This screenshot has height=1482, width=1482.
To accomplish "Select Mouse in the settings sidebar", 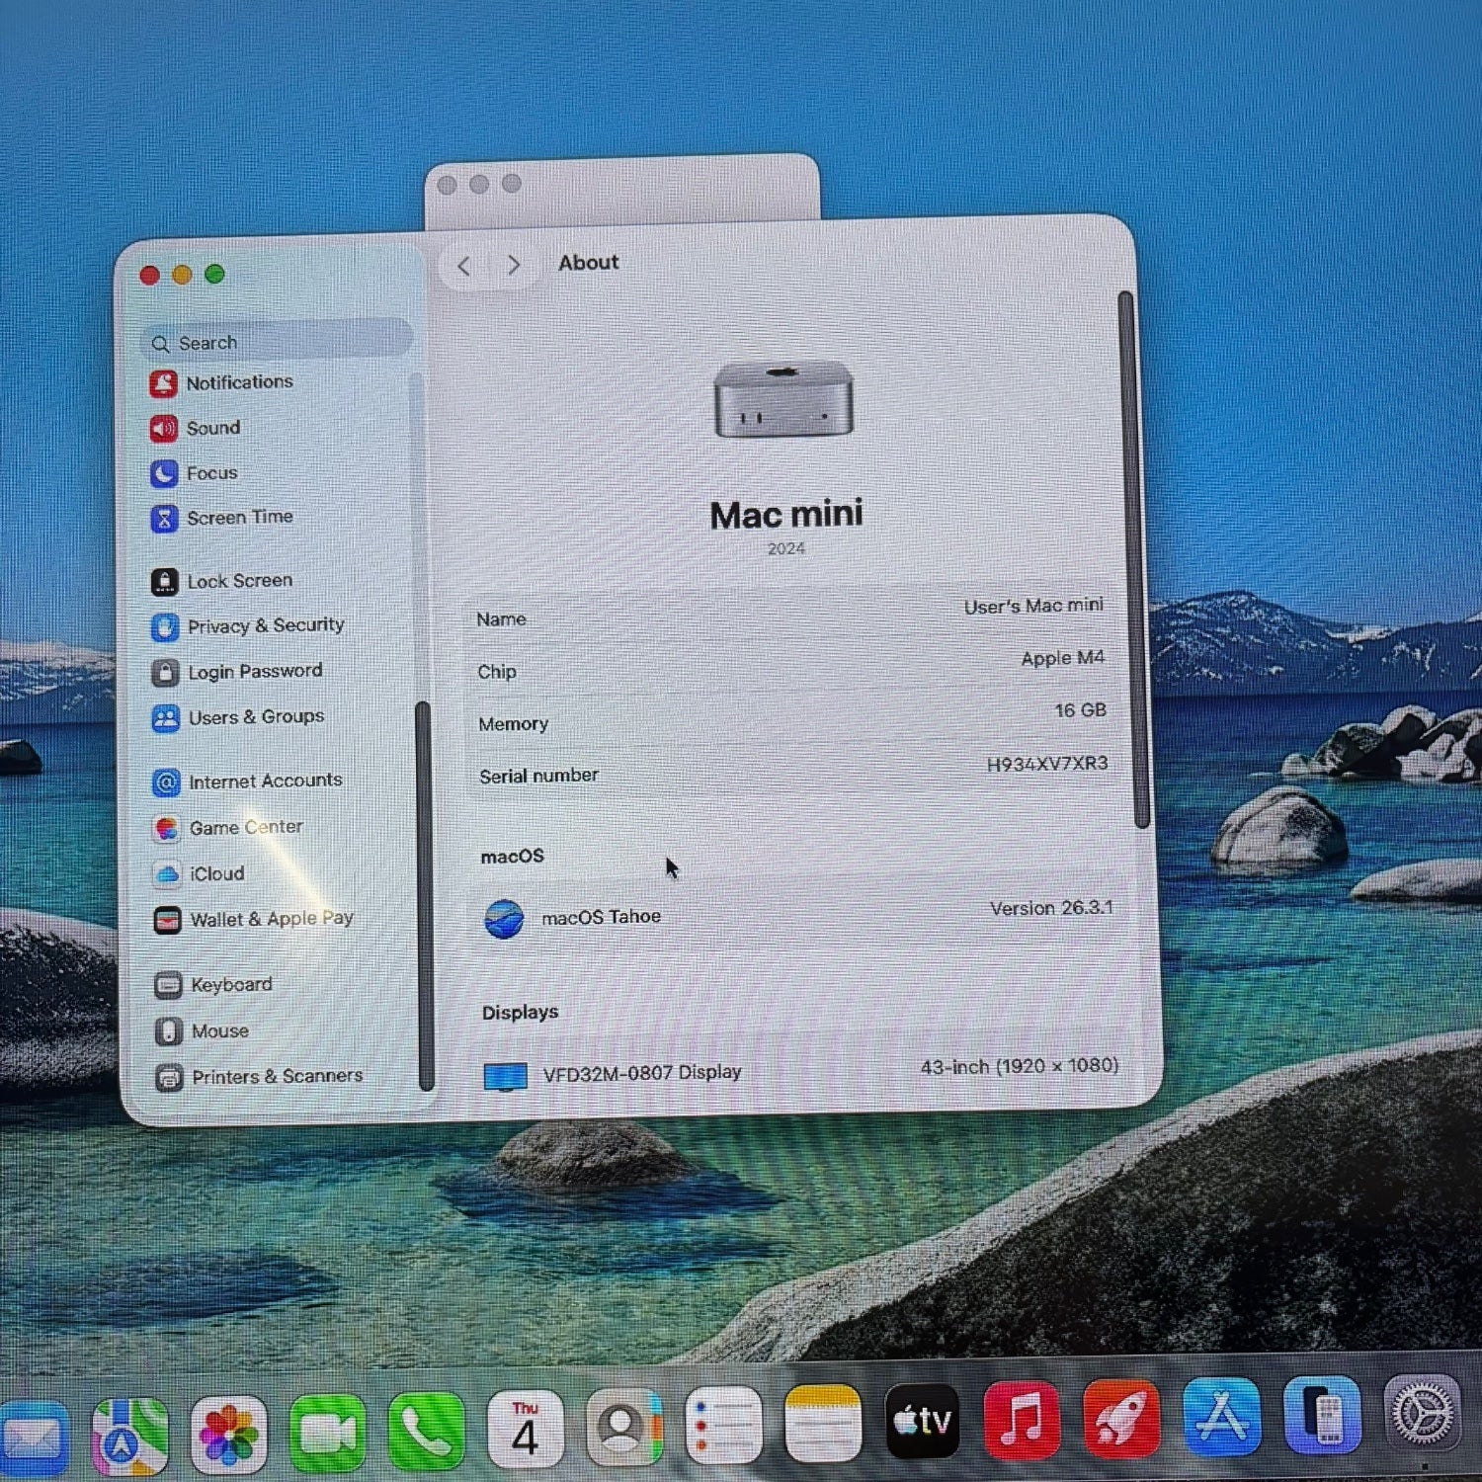I will coord(202,1031).
